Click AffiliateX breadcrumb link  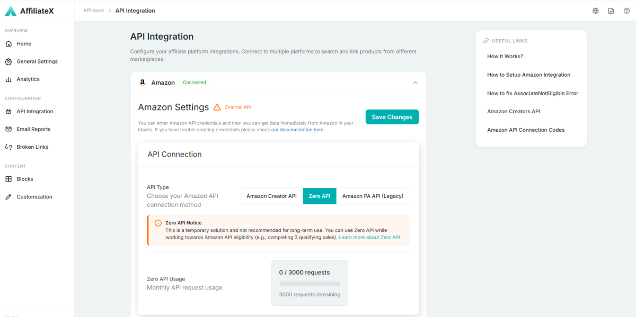(94, 11)
